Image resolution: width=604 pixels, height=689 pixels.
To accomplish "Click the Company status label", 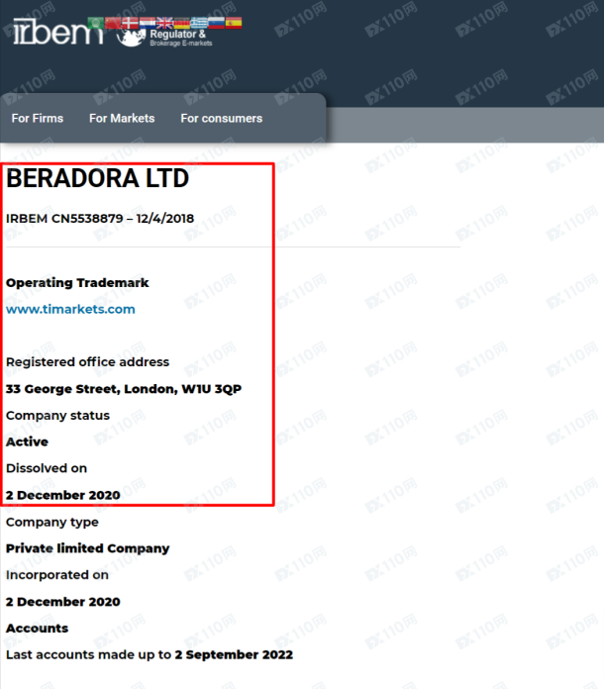I will [x=57, y=415].
